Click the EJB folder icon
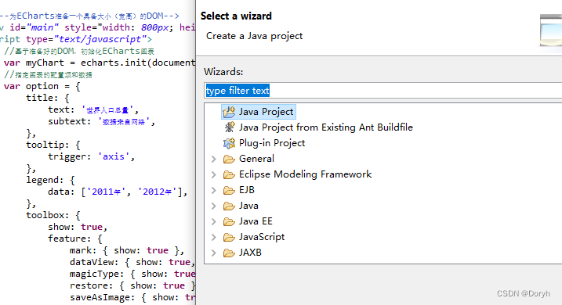This screenshot has height=305, width=562. pos(229,190)
